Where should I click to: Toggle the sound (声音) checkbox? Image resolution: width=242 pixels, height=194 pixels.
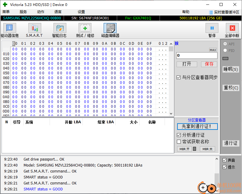click(225, 160)
